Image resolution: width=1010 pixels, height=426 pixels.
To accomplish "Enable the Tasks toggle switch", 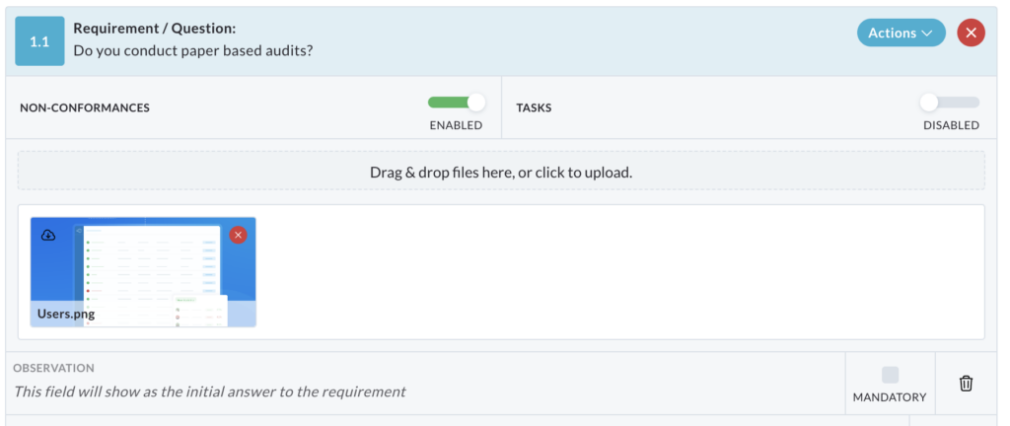I will coord(950,103).
